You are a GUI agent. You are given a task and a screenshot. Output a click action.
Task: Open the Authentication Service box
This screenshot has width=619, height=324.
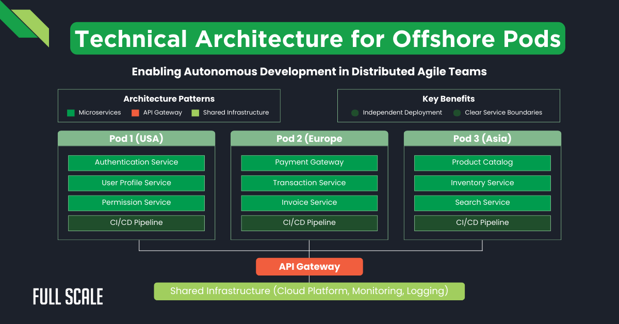[x=136, y=162]
